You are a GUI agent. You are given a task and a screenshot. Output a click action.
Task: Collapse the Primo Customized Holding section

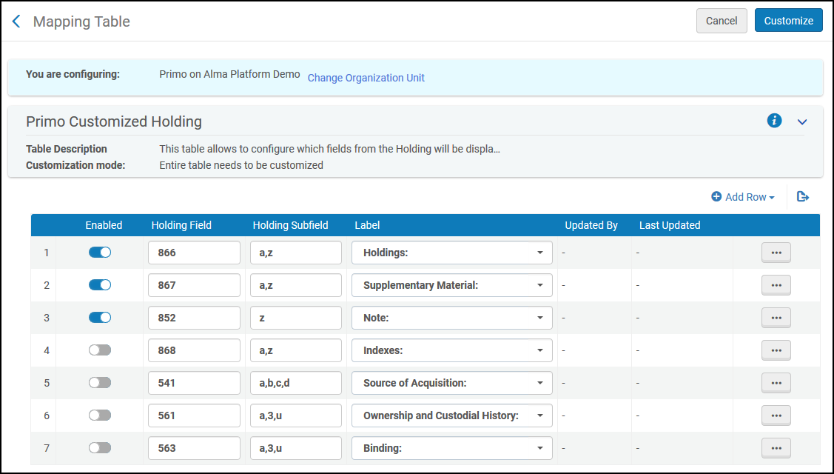pos(801,121)
